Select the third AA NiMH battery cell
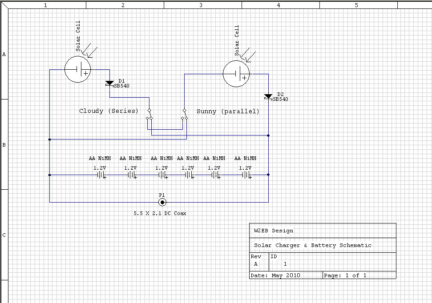 pyautogui.click(x=163, y=175)
